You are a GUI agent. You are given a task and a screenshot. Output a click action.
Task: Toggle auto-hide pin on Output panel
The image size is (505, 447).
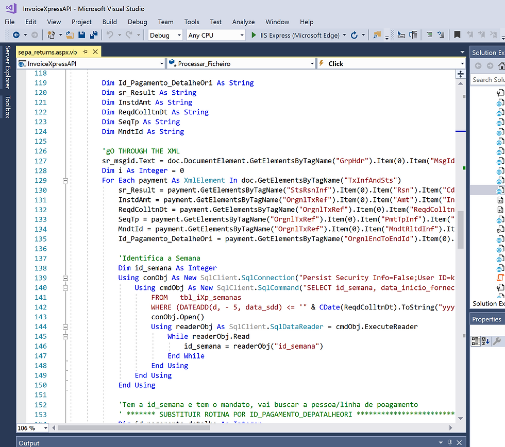[x=450, y=442]
